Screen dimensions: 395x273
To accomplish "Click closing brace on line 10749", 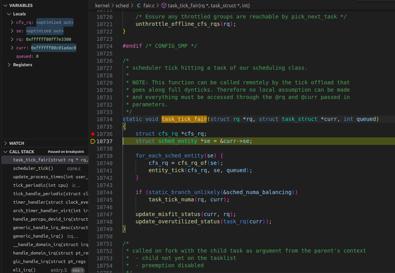I will click(124, 229).
